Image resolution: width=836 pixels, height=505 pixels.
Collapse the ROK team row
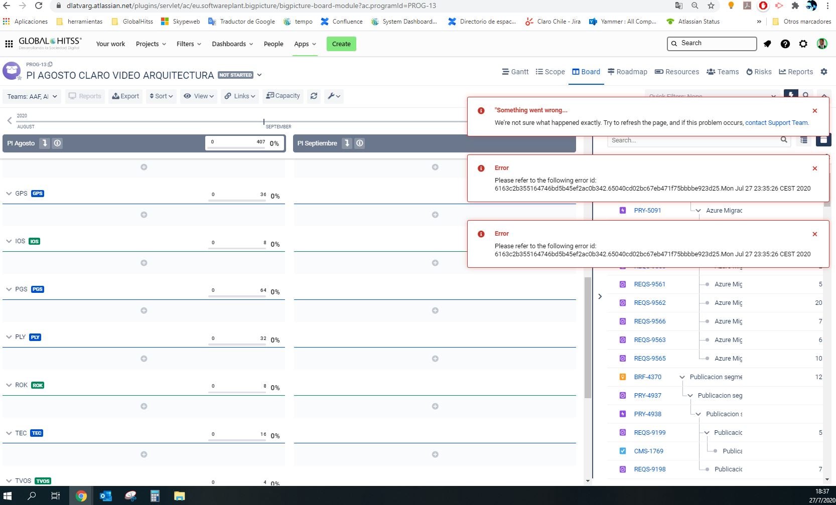pos(9,385)
